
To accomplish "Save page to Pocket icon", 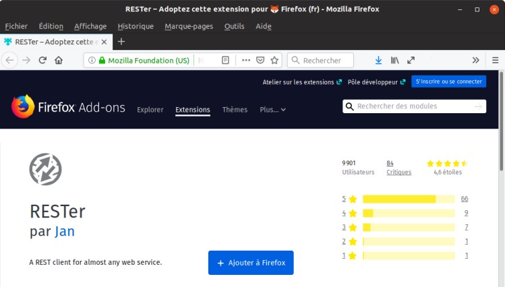I will [x=260, y=60].
